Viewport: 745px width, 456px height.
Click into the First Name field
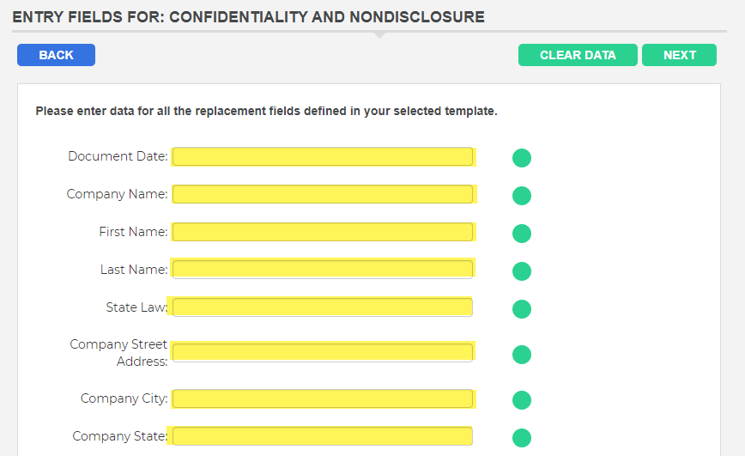pyautogui.click(x=323, y=232)
